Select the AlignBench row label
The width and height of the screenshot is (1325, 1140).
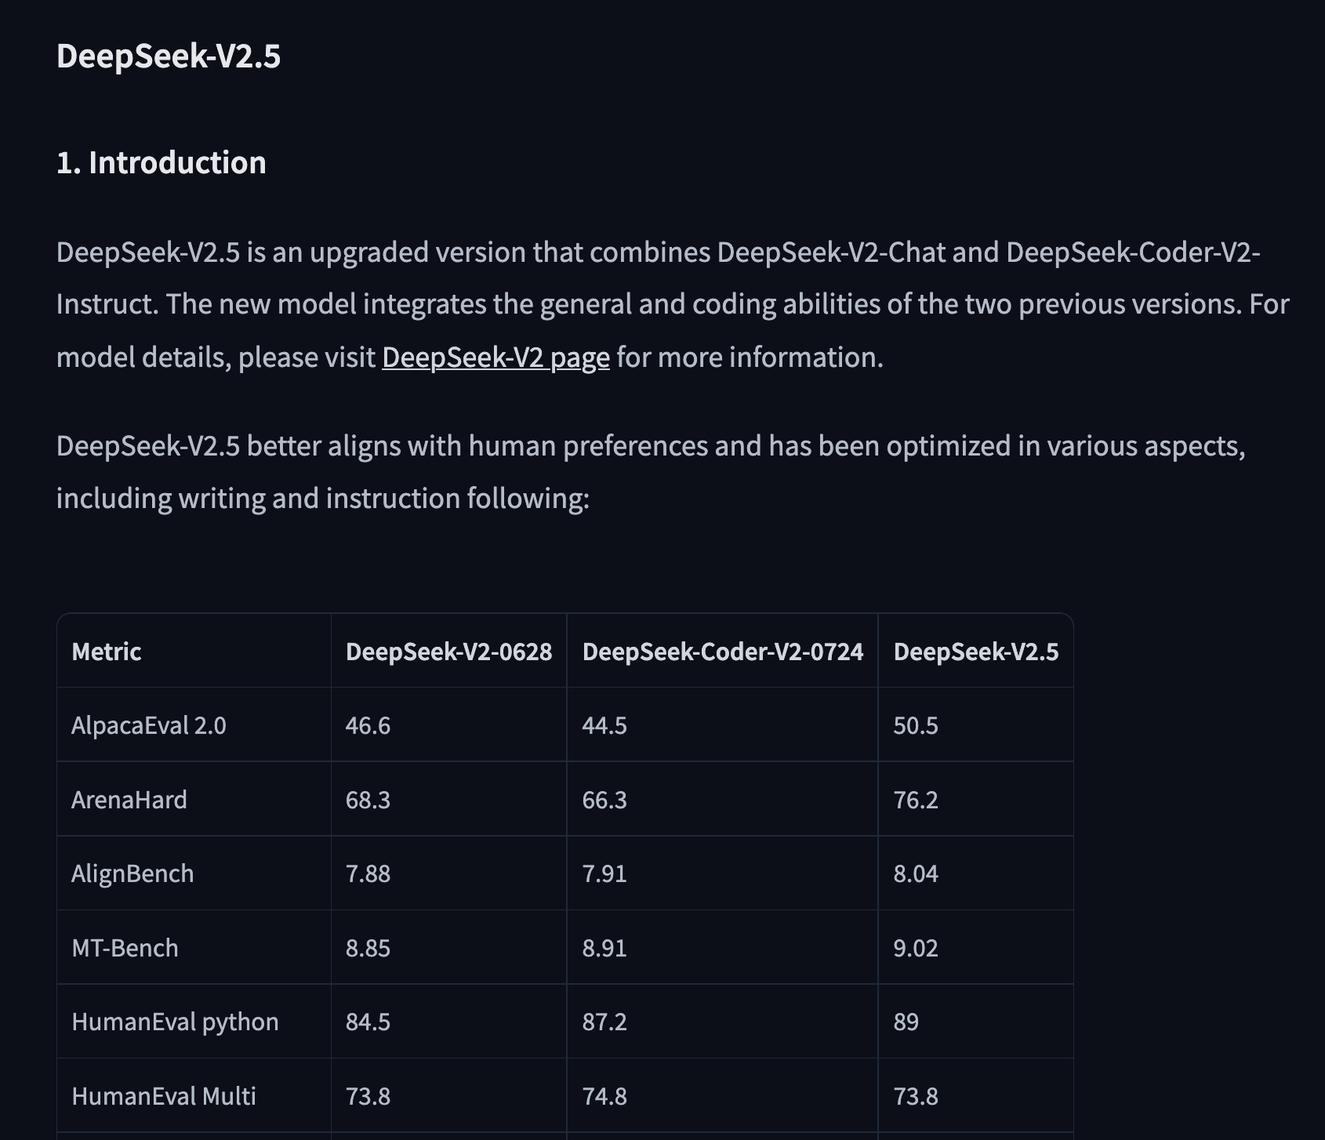(132, 873)
